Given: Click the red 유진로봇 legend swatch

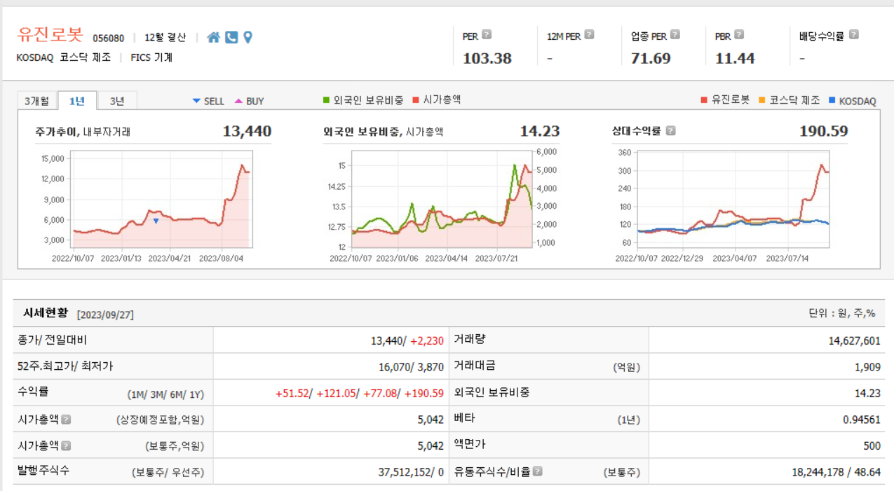Looking at the screenshot, I should (704, 100).
